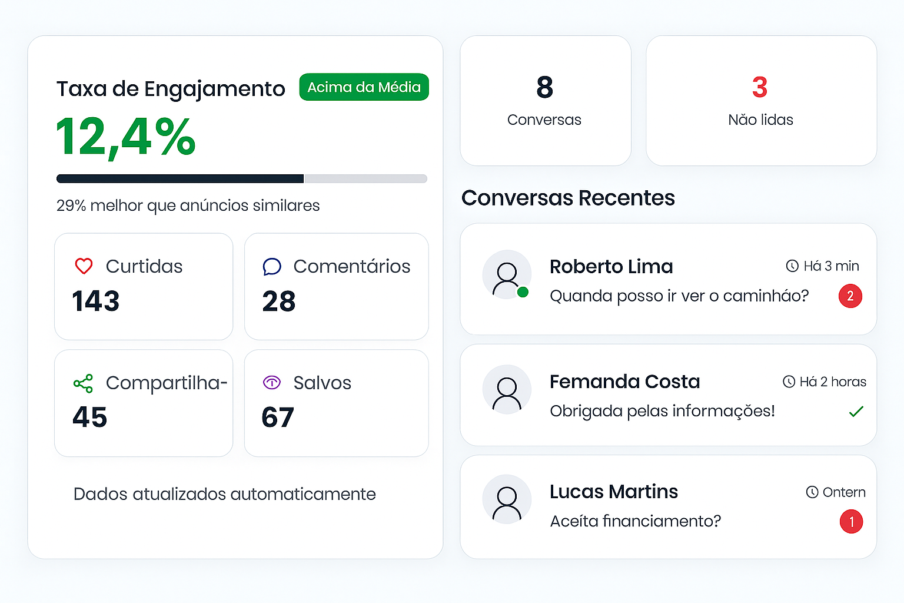The width and height of the screenshot is (904, 603).
Task: Open the Aceita financiamento? message
Action: tap(635, 521)
